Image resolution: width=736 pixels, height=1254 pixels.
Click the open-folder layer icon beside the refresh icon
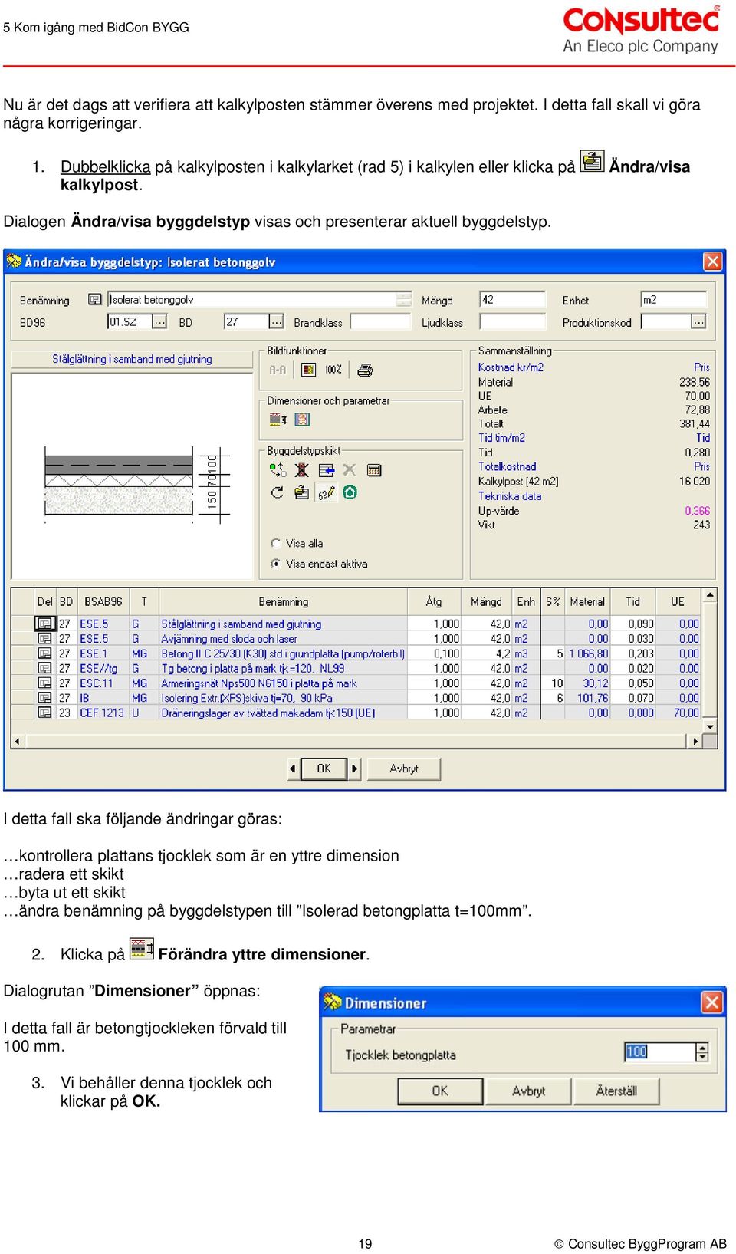[x=302, y=492]
